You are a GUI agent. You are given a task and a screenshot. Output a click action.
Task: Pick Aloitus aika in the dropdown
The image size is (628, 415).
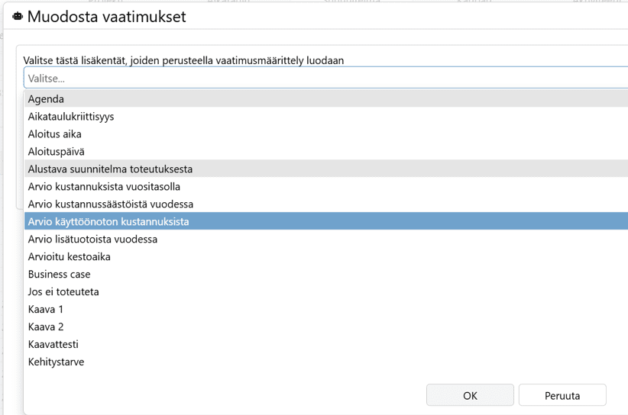(55, 134)
